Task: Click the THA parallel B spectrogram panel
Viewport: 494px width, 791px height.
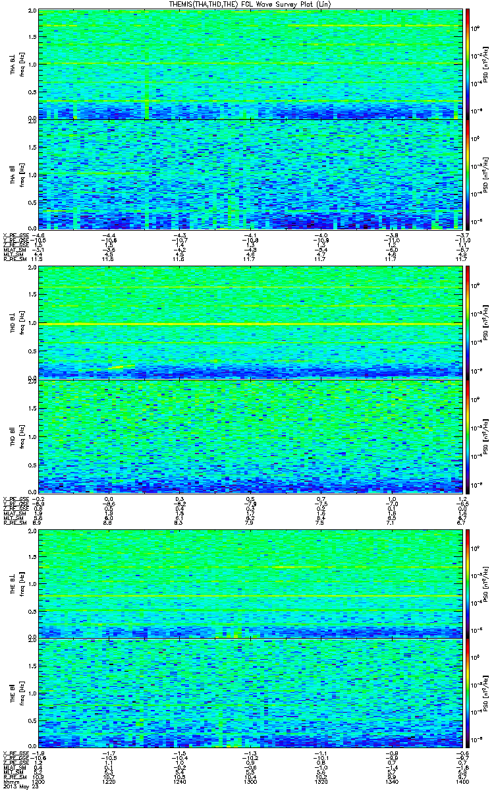Action: pyautogui.click(x=250, y=174)
